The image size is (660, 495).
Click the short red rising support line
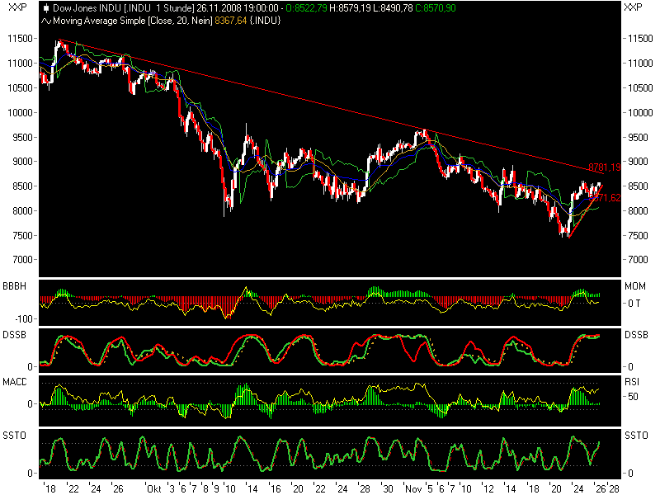click(x=586, y=212)
